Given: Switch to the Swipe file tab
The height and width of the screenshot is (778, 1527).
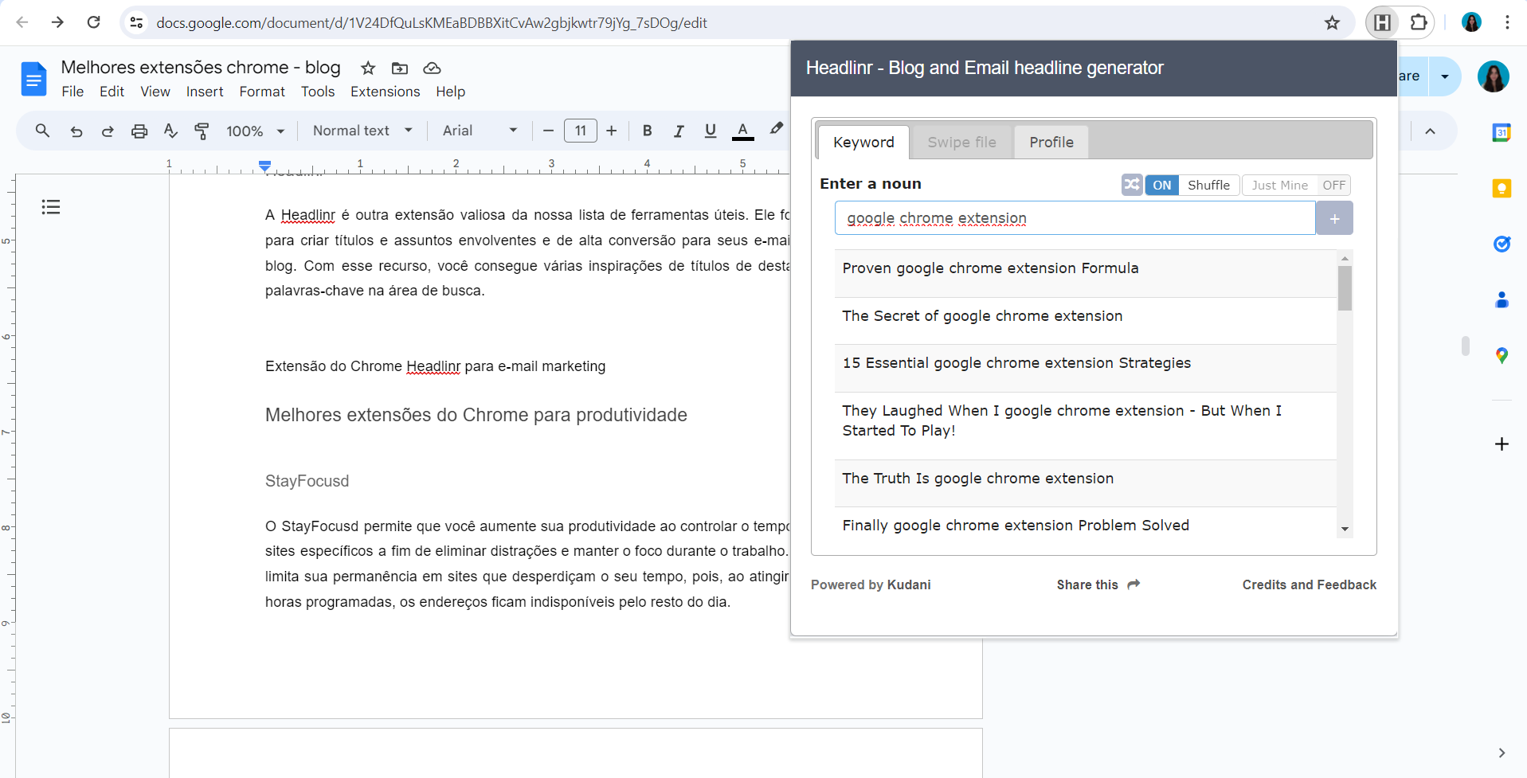Looking at the screenshot, I should pyautogui.click(x=961, y=143).
